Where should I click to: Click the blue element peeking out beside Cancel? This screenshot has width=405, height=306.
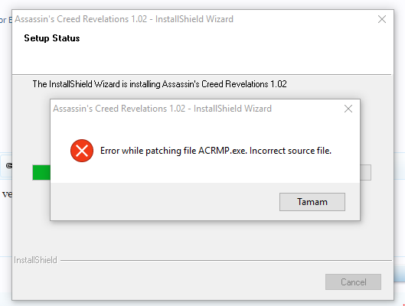tap(400, 274)
